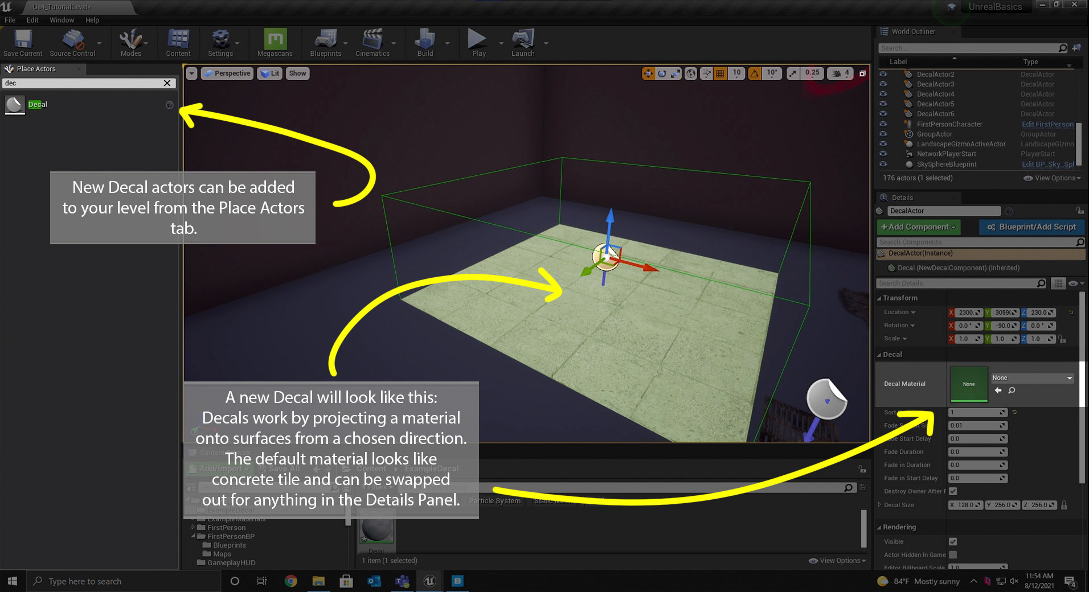
Task: Toggle the Scale lock icon in Transform
Action: (1062, 339)
